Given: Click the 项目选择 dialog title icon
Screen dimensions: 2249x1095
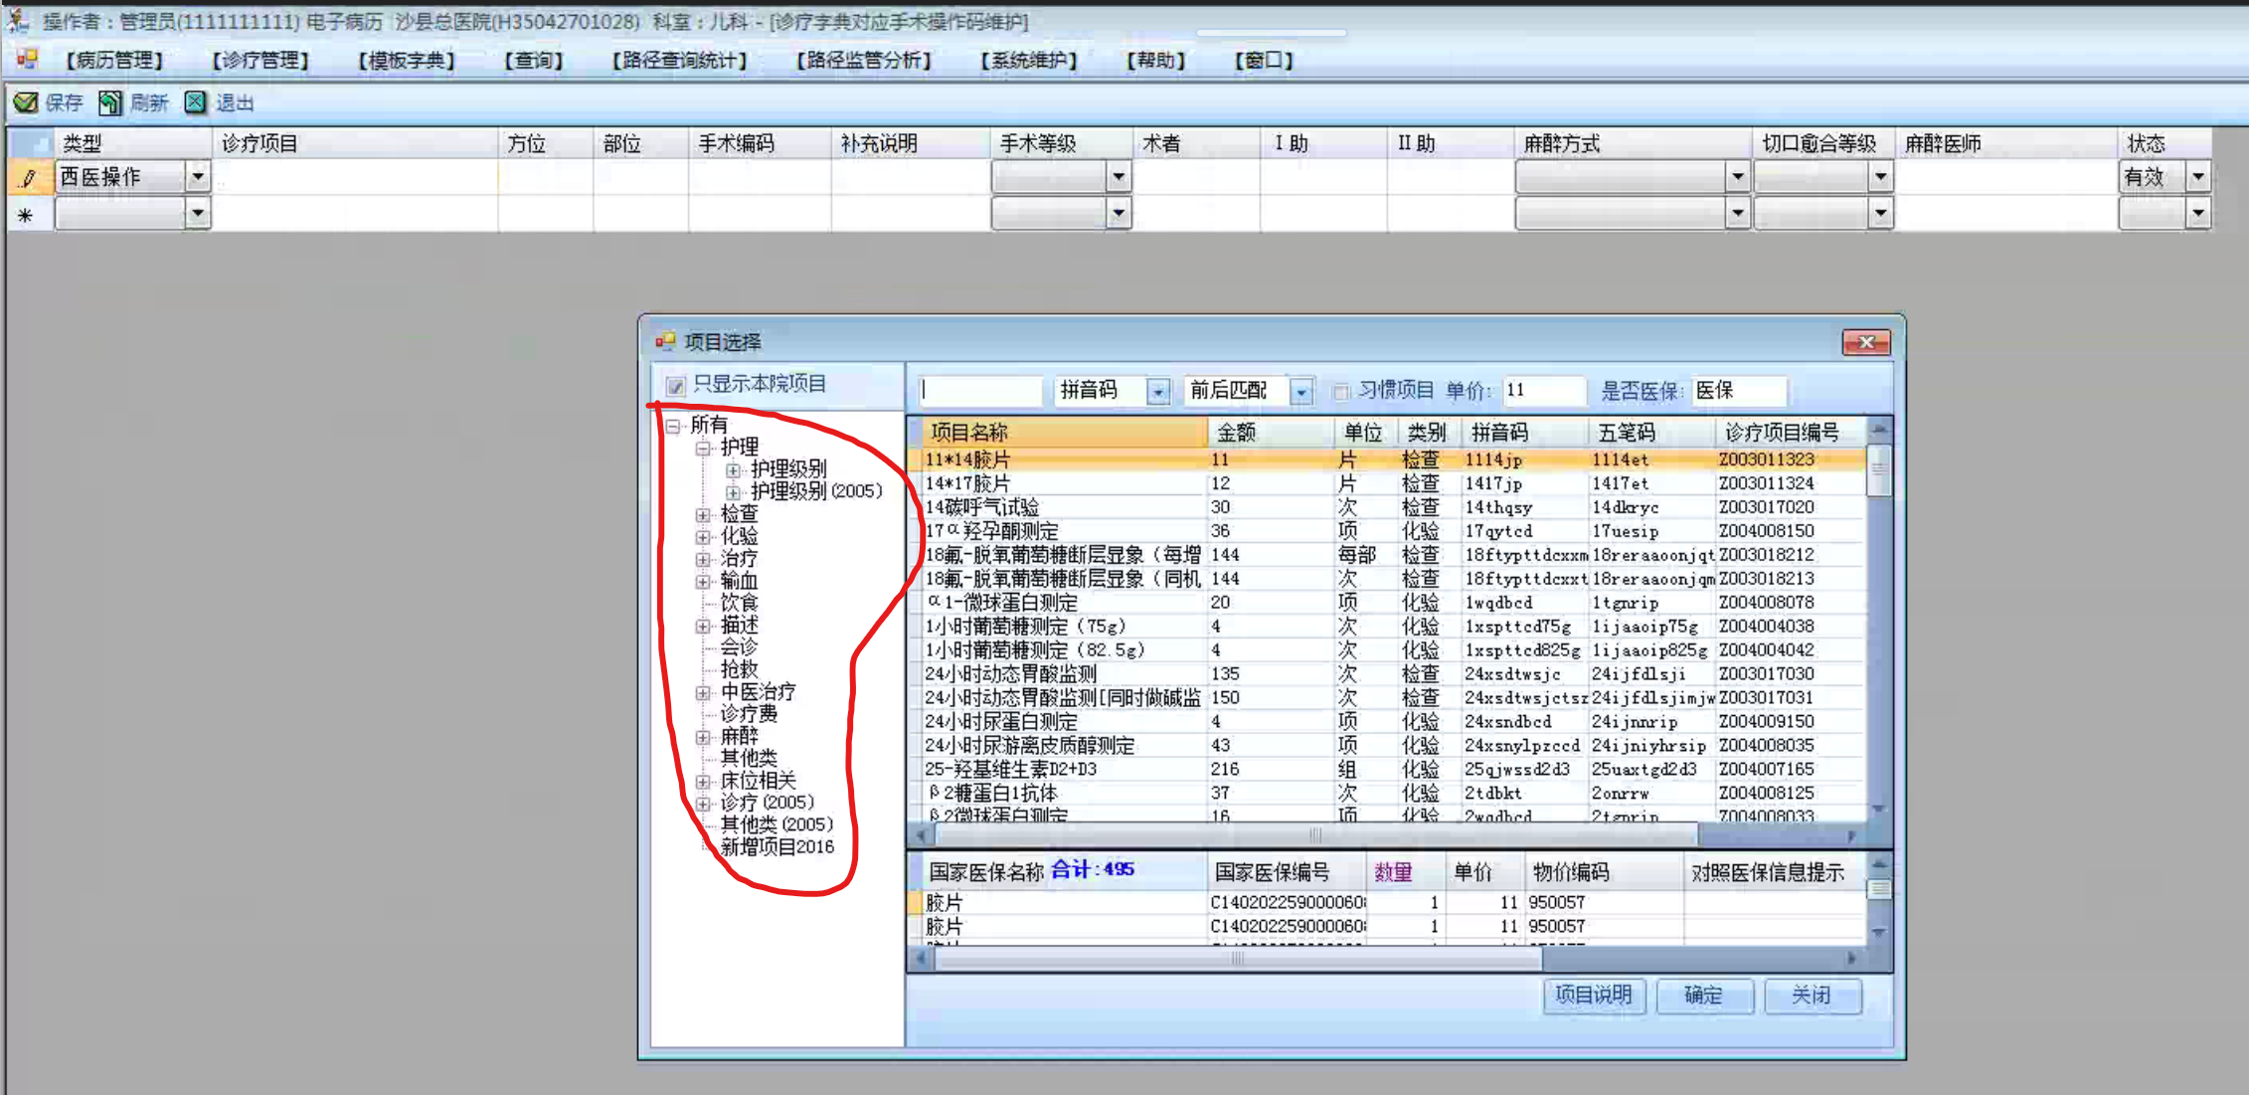Looking at the screenshot, I should click(665, 342).
